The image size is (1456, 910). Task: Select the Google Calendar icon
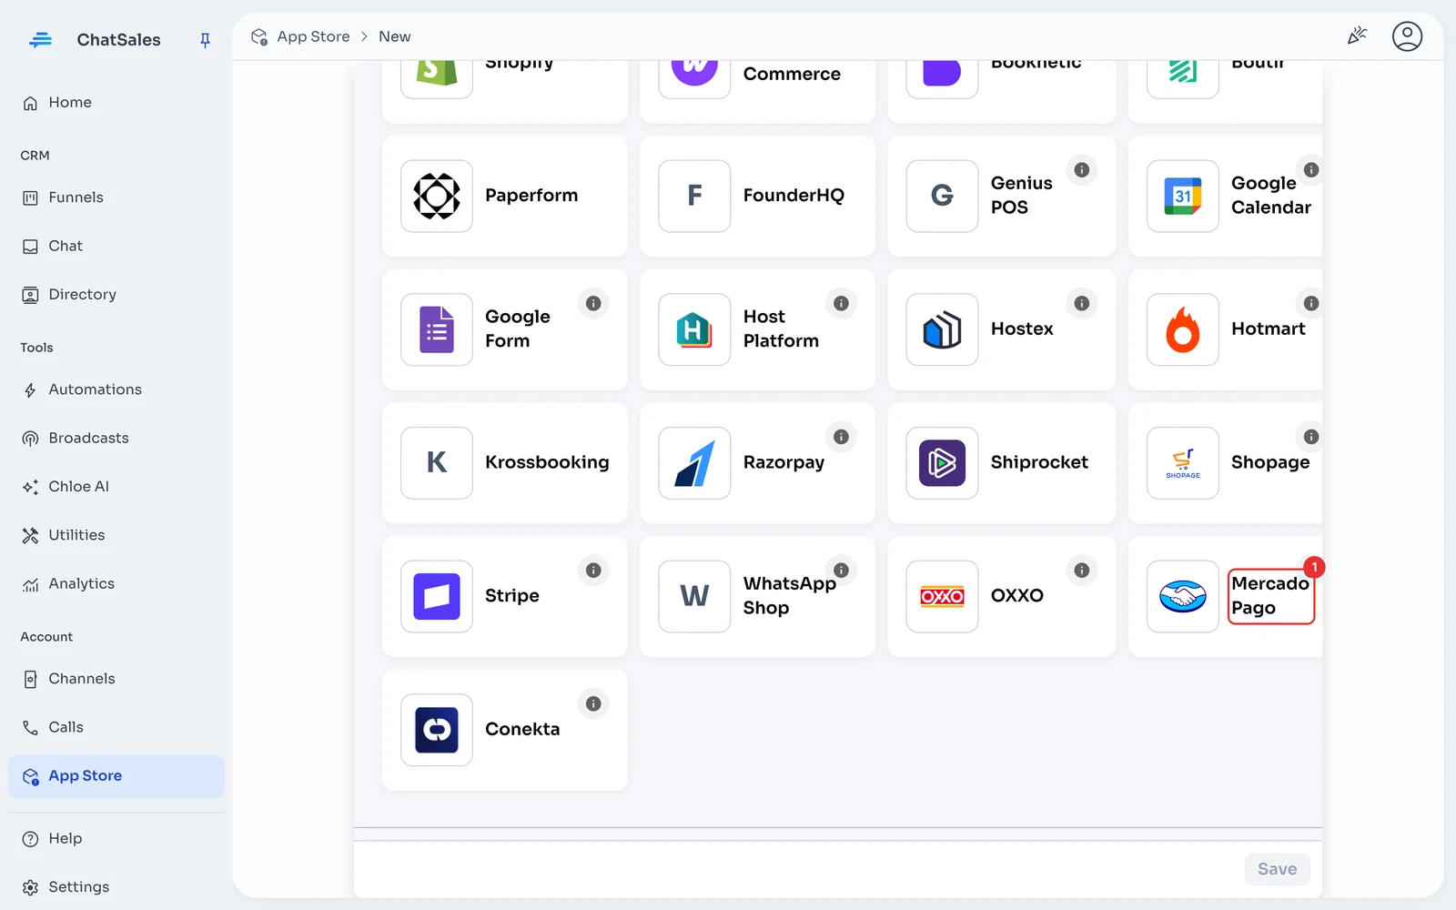[1182, 196]
